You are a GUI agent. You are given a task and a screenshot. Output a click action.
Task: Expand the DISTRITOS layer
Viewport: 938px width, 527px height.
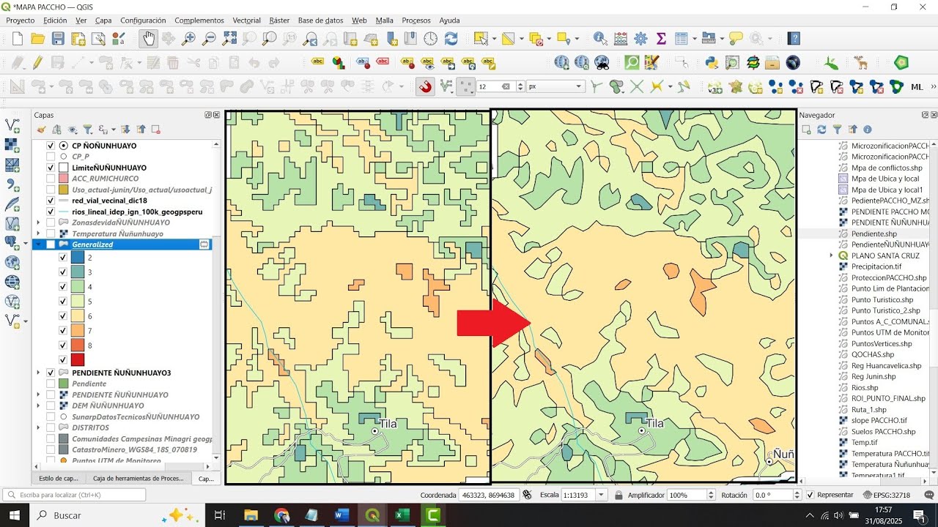[38, 427]
